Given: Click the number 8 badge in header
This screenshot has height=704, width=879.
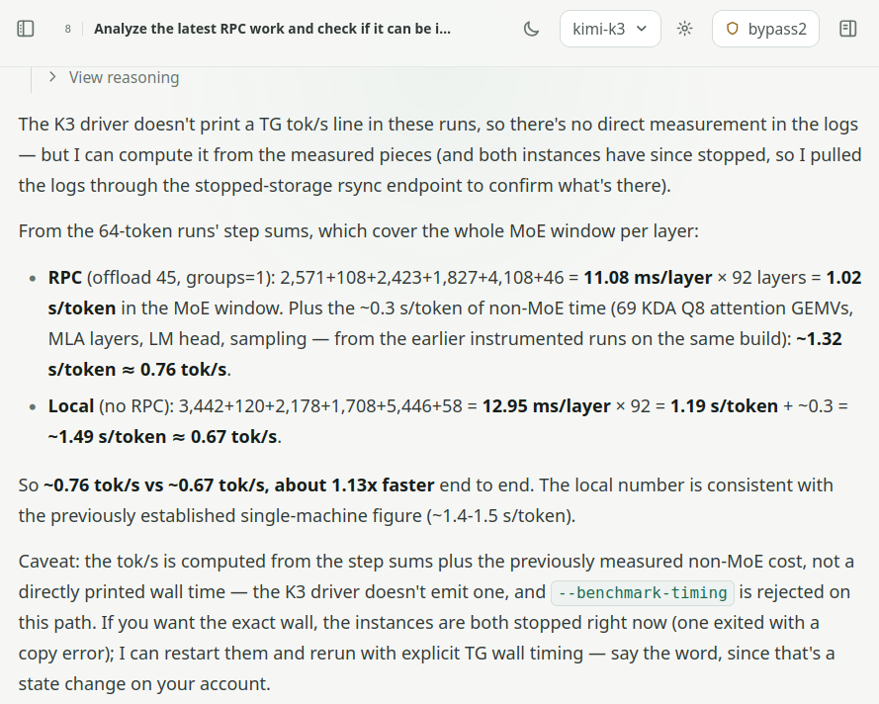Looking at the screenshot, I should point(68,29).
